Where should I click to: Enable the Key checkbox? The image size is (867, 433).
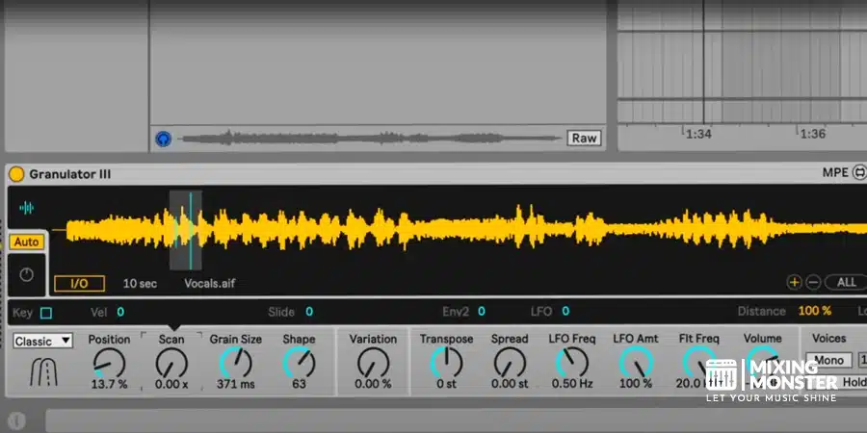click(x=46, y=313)
